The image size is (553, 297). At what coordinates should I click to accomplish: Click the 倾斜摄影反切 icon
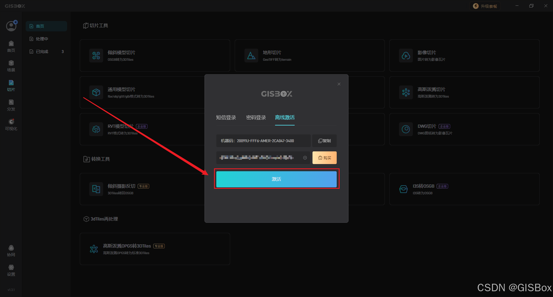click(96, 189)
